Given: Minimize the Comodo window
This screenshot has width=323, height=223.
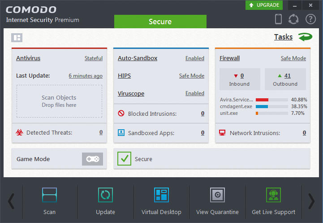Looking at the screenshot, I should pos(295,5).
